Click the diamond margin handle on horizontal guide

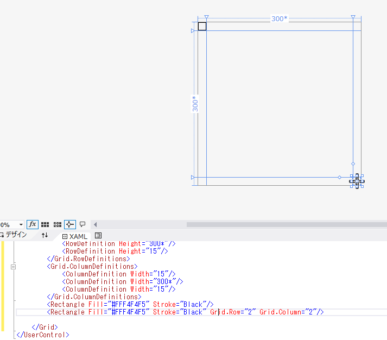click(x=340, y=178)
